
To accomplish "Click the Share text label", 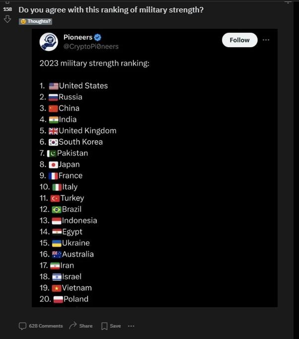I will 86,326.
